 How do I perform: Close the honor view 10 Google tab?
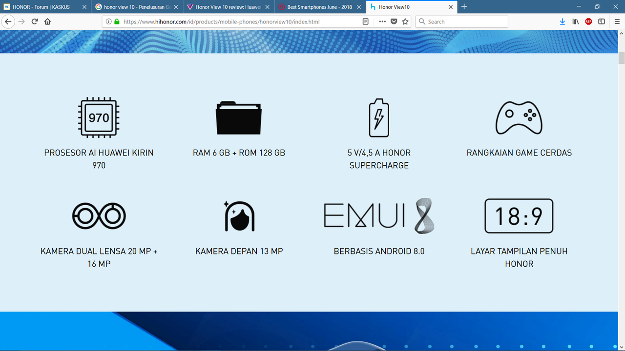click(x=176, y=7)
